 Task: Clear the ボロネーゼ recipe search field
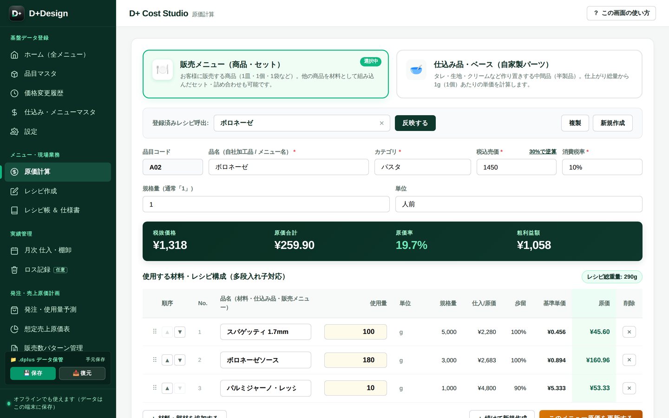(x=381, y=123)
